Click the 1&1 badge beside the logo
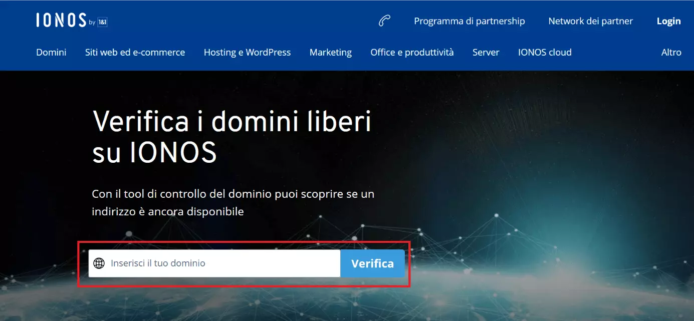The height and width of the screenshot is (321, 694). [102, 22]
